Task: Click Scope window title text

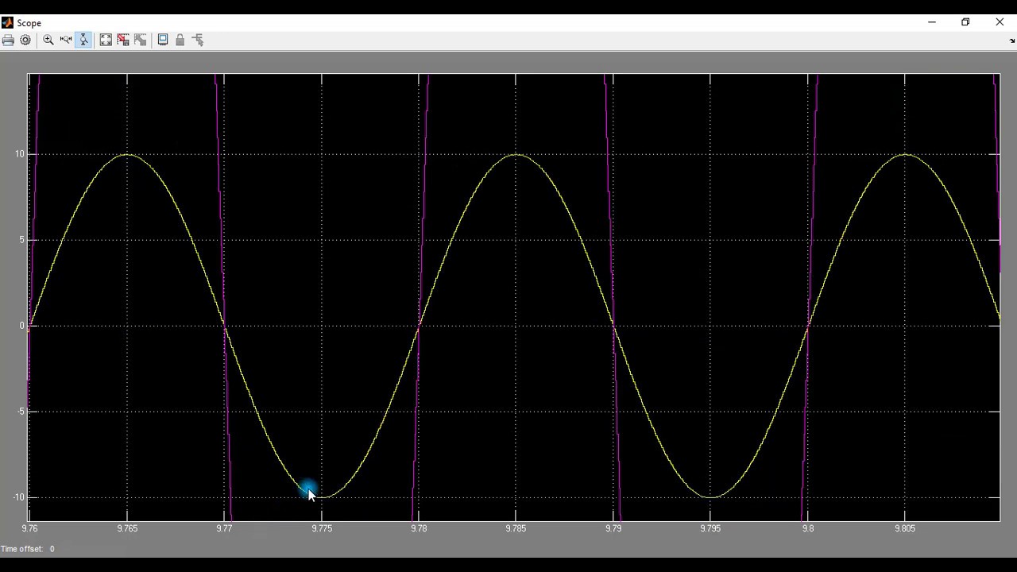Action: tap(29, 23)
